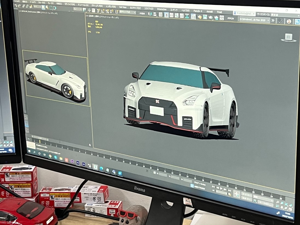Open right viewport フラット シェーディング menu
The height and width of the screenshot is (225, 300).
[x=109, y=17]
